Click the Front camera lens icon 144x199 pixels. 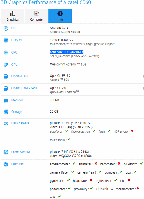[x=6, y=152]
